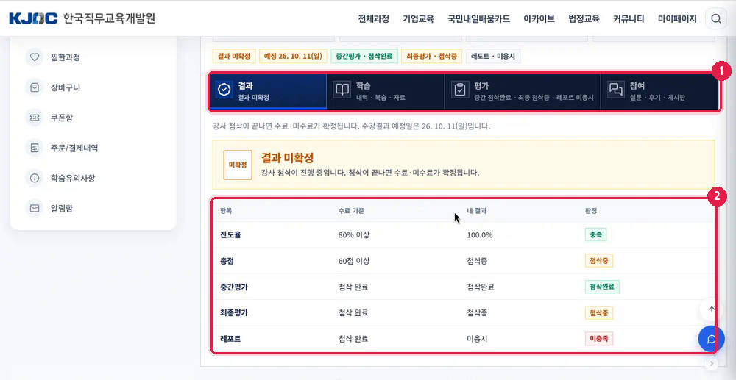736x380 pixels.
Task: Click the 중간평가 row label
Action: 234,287
